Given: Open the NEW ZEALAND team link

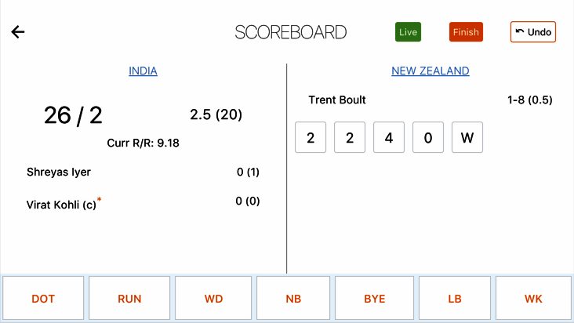Looking at the screenshot, I should pyautogui.click(x=430, y=71).
